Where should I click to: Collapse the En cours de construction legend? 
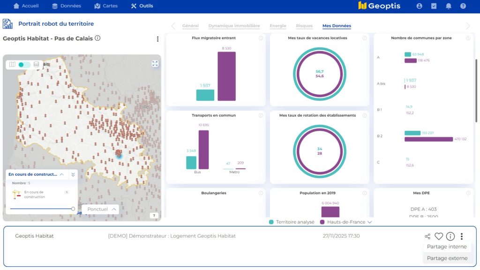[x=61, y=174]
